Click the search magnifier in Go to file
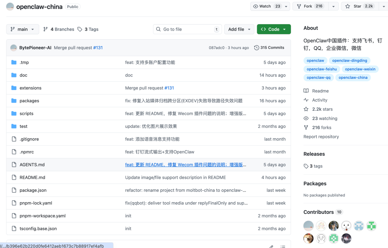Viewport: 388px width, 248px height. pyautogui.click(x=158, y=29)
